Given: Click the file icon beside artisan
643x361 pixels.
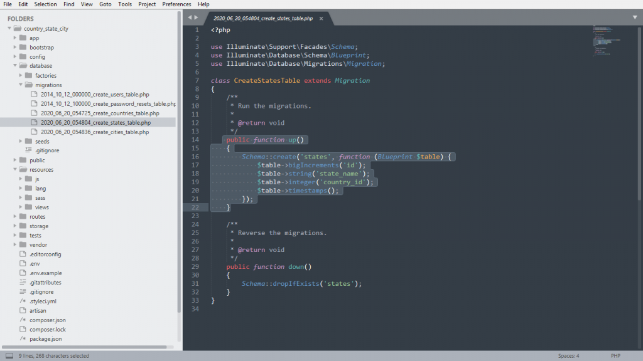Looking at the screenshot, I should click(x=22, y=311).
